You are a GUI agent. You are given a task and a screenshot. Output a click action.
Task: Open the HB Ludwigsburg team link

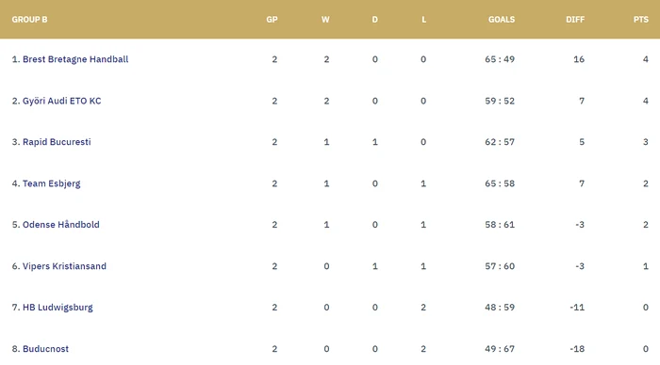click(x=58, y=307)
